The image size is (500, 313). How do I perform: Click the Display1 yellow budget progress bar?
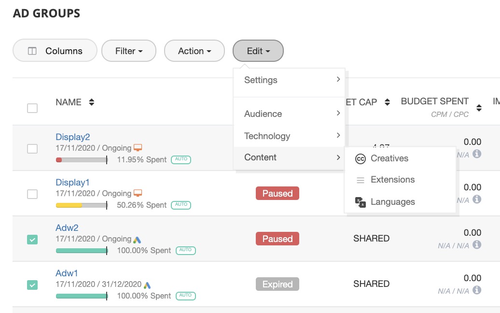tap(81, 205)
